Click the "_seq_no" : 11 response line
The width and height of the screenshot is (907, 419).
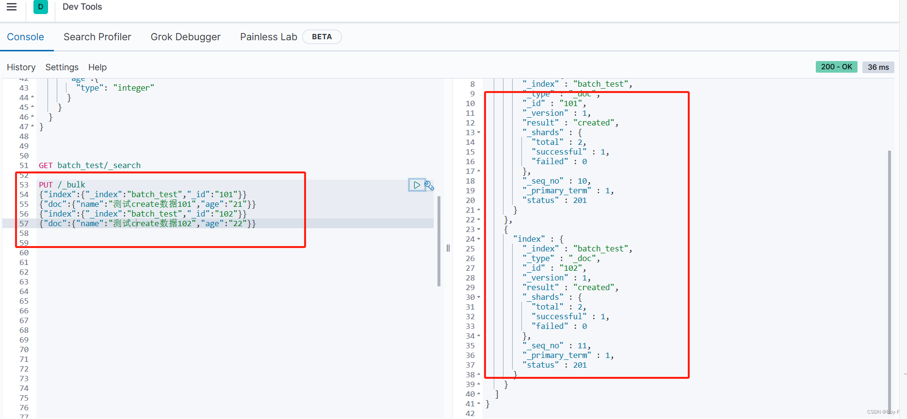(557, 345)
